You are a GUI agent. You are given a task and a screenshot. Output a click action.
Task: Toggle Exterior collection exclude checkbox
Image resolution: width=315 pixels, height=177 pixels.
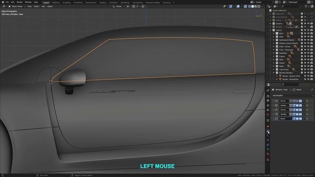point(302,24)
